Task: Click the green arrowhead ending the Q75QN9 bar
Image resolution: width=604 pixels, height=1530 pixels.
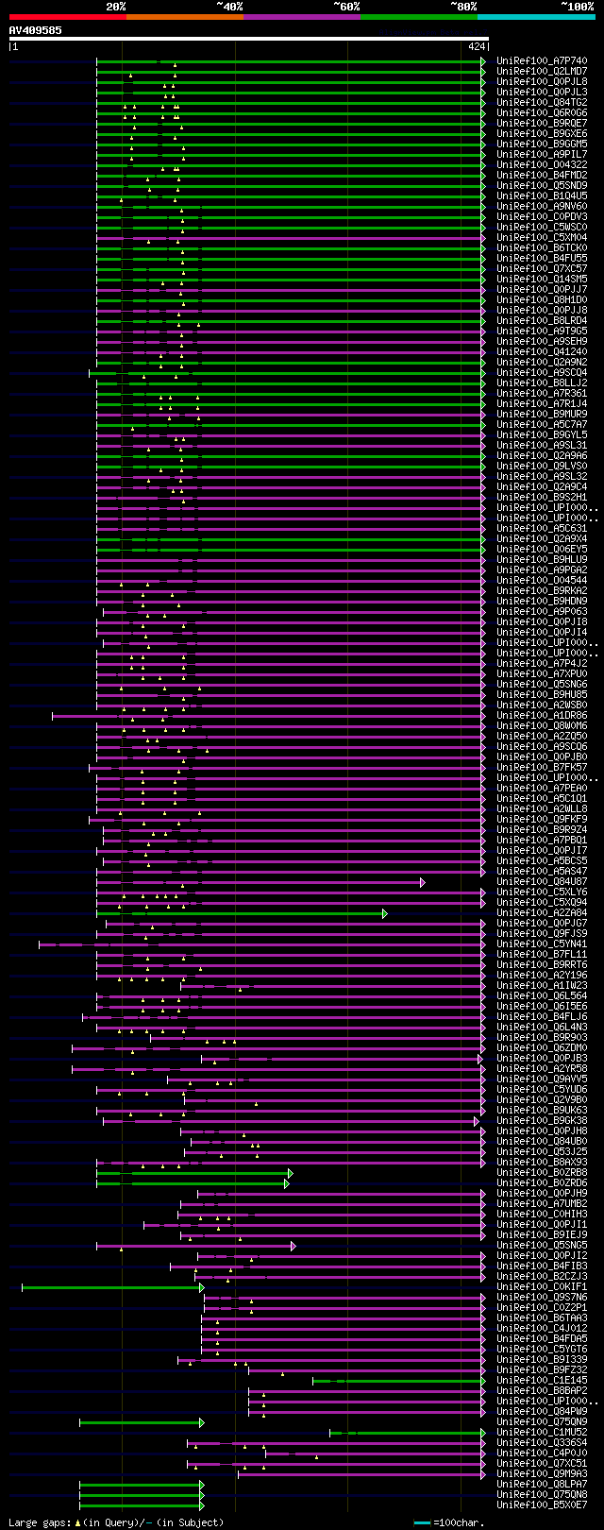Action: (202, 1422)
